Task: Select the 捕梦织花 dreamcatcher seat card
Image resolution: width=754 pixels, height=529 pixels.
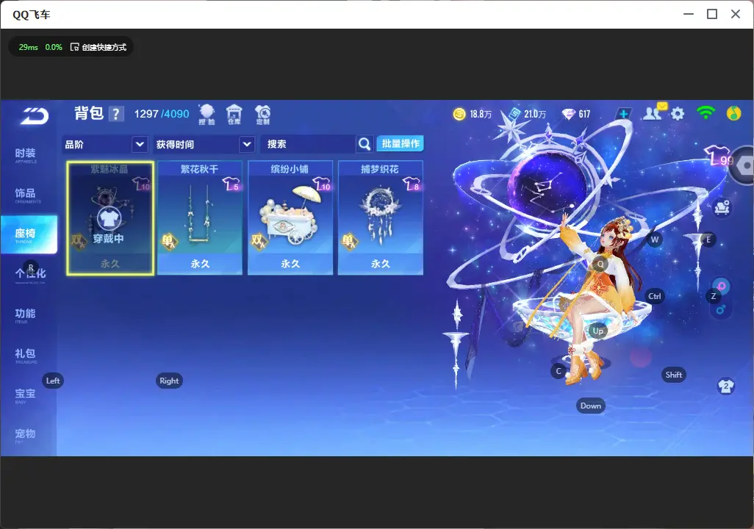Action: pyautogui.click(x=381, y=218)
